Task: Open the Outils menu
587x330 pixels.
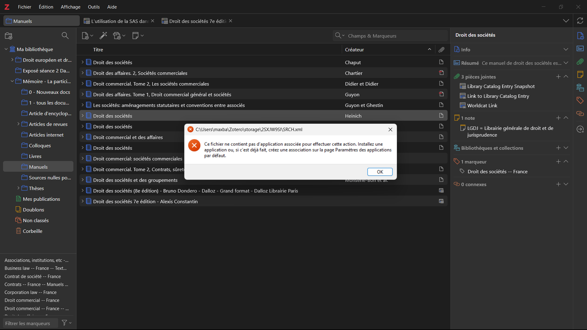Action: [94, 7]
